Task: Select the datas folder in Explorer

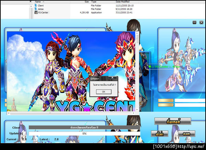Action: tap(41, 9)
